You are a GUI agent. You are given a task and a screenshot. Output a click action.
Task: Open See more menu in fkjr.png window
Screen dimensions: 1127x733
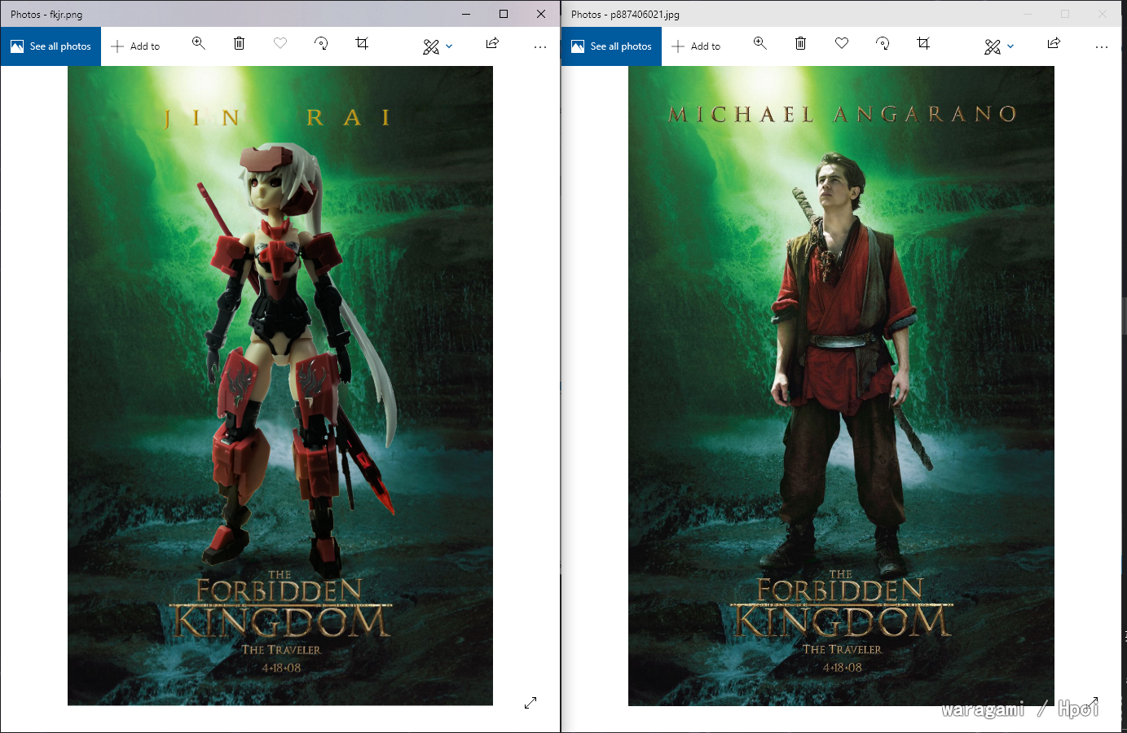coord(540,47)
